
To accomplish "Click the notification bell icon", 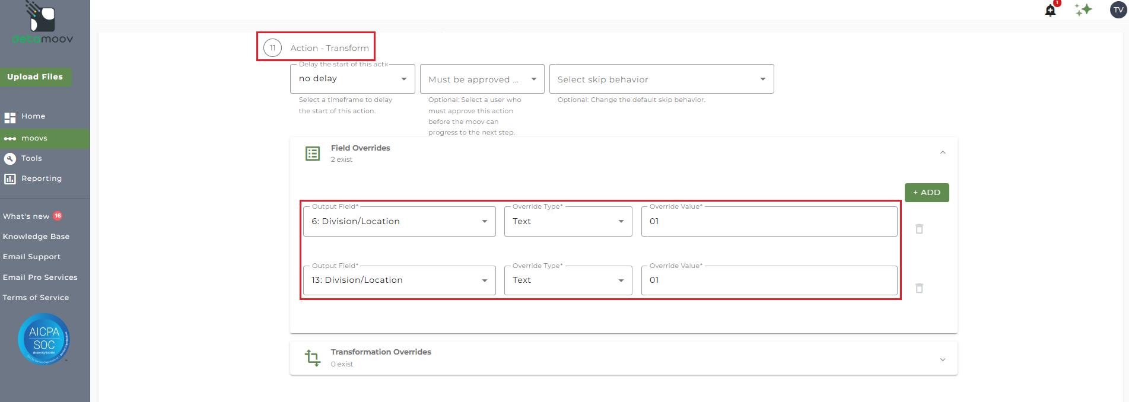I will pyautogui.click(x=1050, y=10).
